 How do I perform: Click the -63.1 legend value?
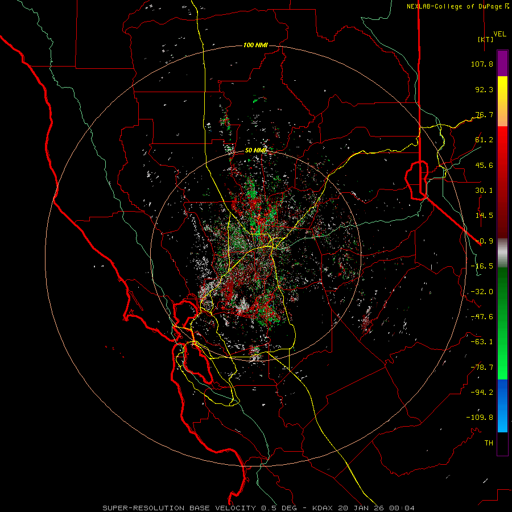482,342
